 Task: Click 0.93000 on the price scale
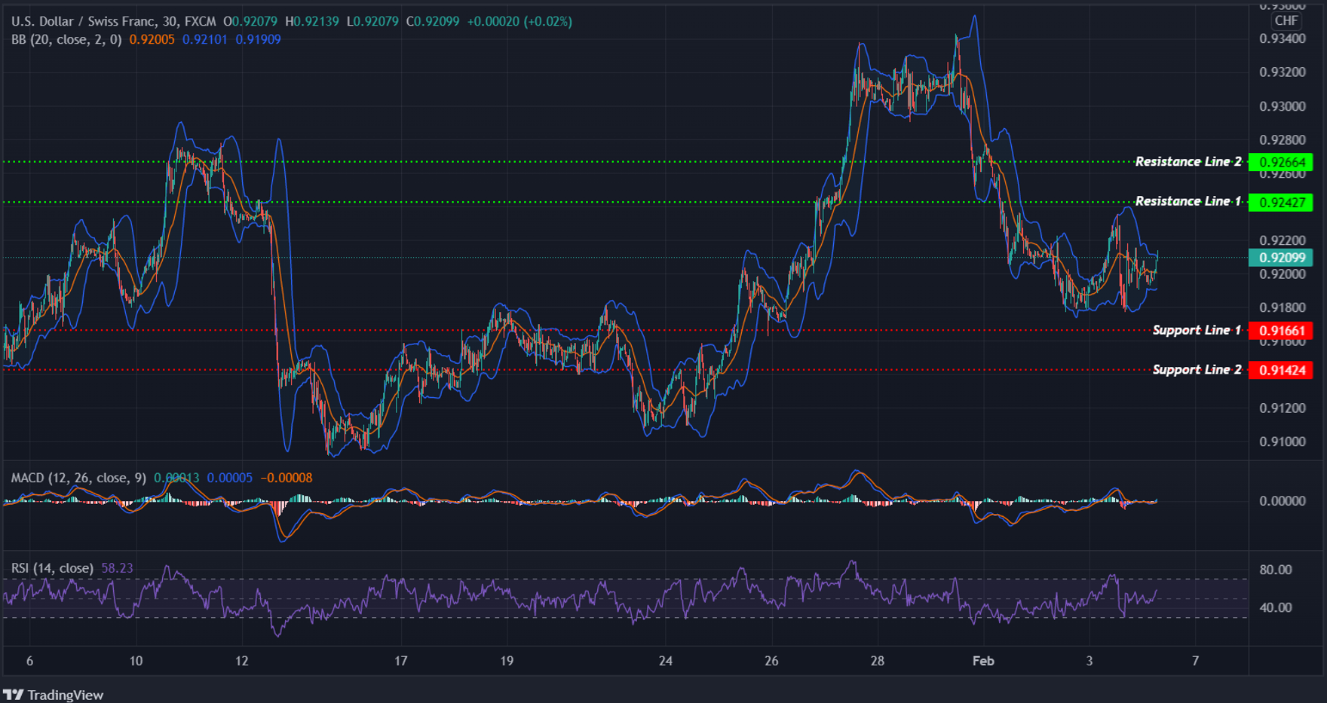pos(1283,105)
